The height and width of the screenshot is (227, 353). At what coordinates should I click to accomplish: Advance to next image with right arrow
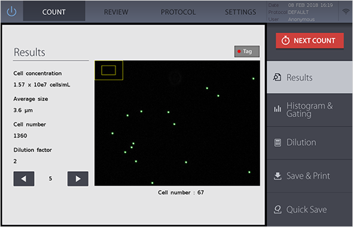[78, 179]
